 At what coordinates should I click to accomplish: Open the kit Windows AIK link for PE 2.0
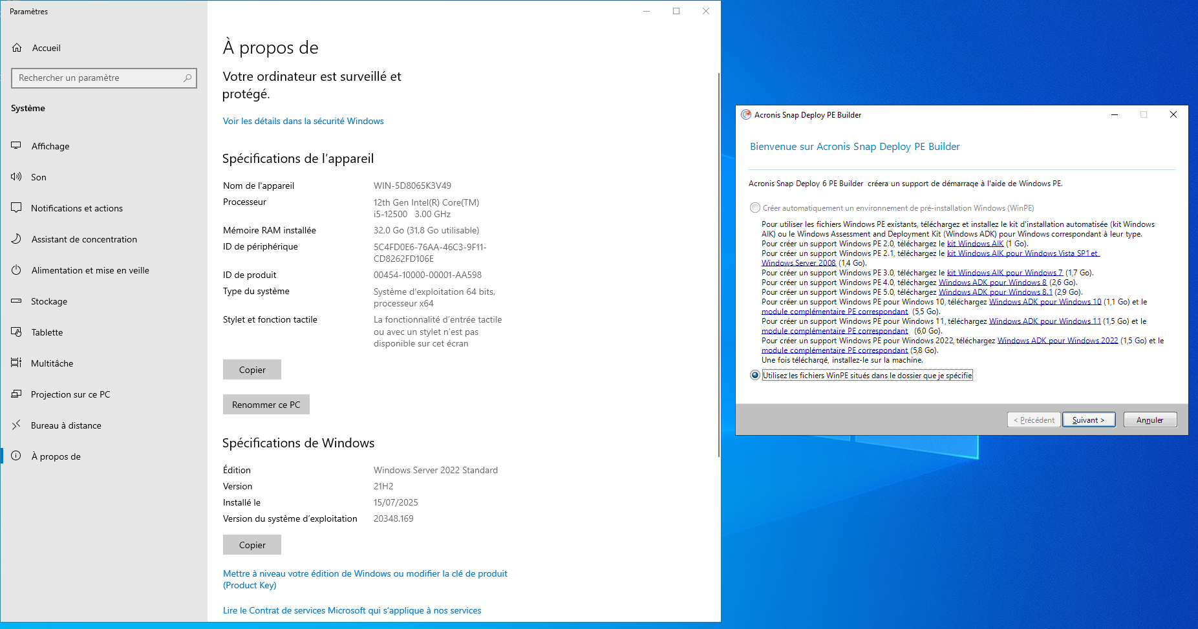tap(975, 244)
